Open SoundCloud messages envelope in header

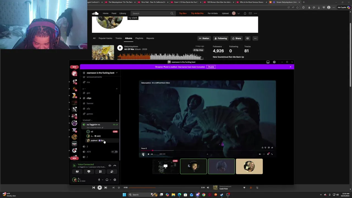(250, 13)
